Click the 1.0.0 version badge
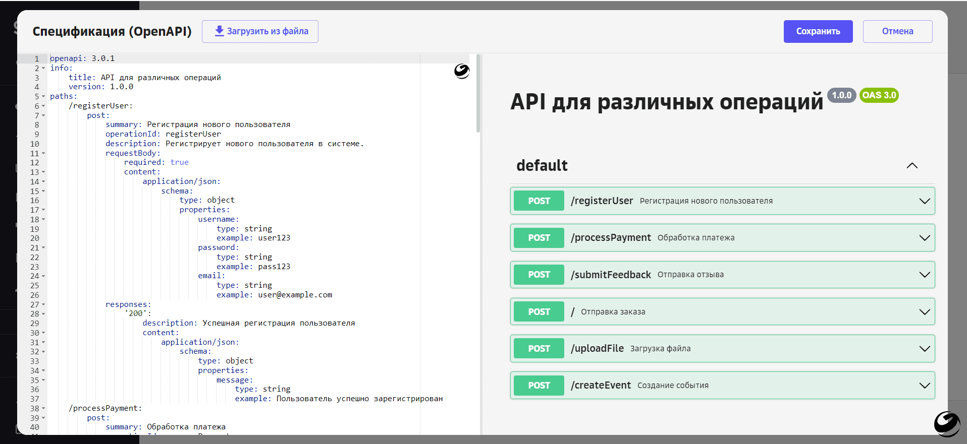This screenshot has height=444, width=967. (x=841, y=95)
